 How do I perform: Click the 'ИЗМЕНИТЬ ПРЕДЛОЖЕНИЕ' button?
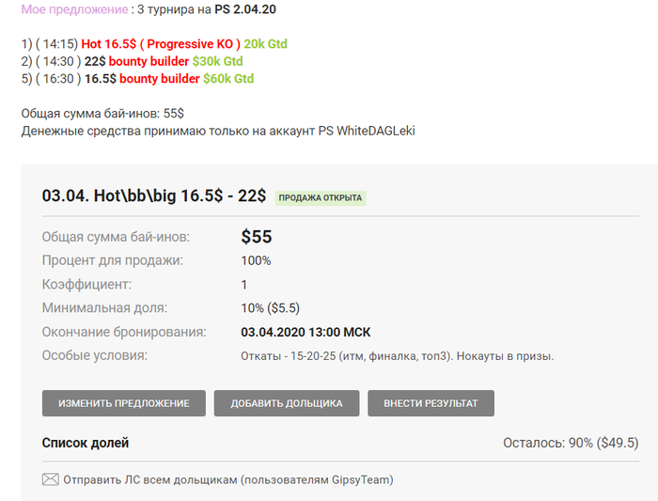124,403
